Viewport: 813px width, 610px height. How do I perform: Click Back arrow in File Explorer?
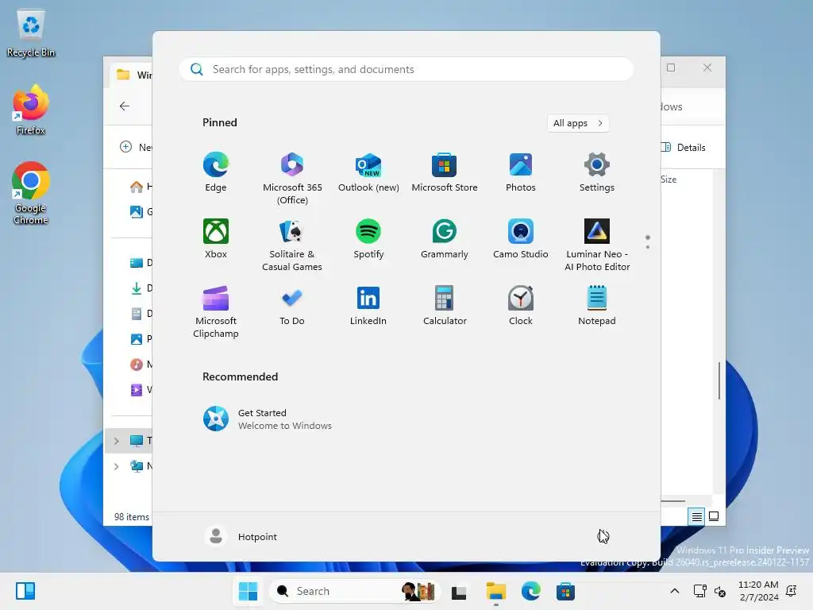point(125,106)
